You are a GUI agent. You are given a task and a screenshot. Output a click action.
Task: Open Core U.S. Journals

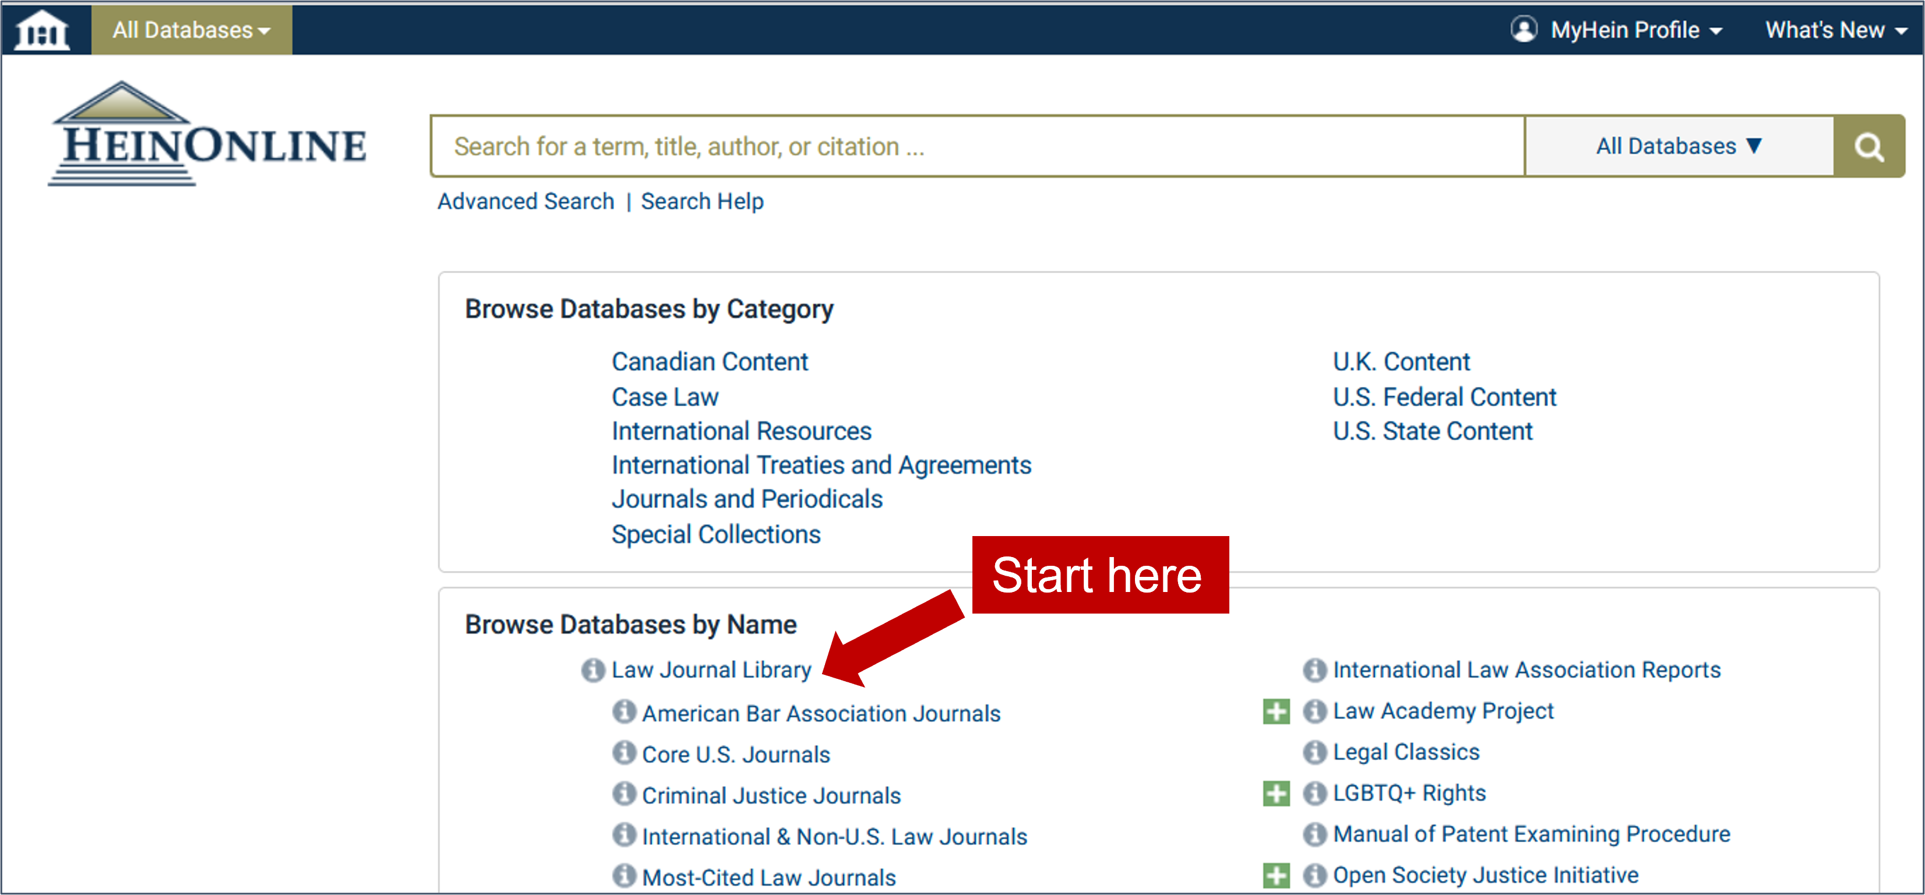736,755
